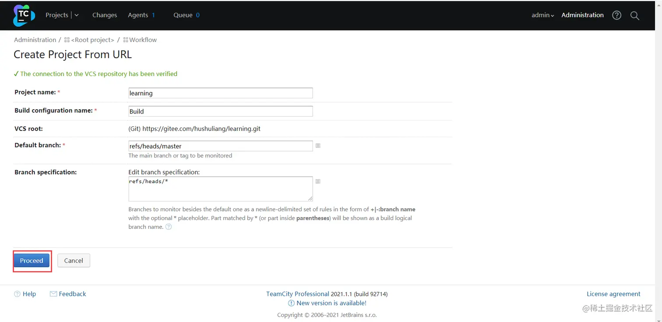Open TeamCity Professional link
Image resolution: width=662 pixels, height=322 pixels.
[x=298, y=294]
